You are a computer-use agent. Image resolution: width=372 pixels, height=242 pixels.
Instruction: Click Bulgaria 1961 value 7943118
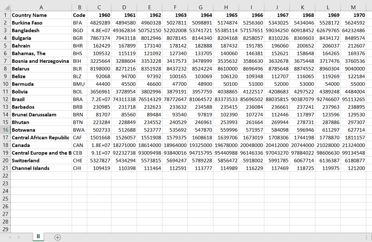[124, 38]
